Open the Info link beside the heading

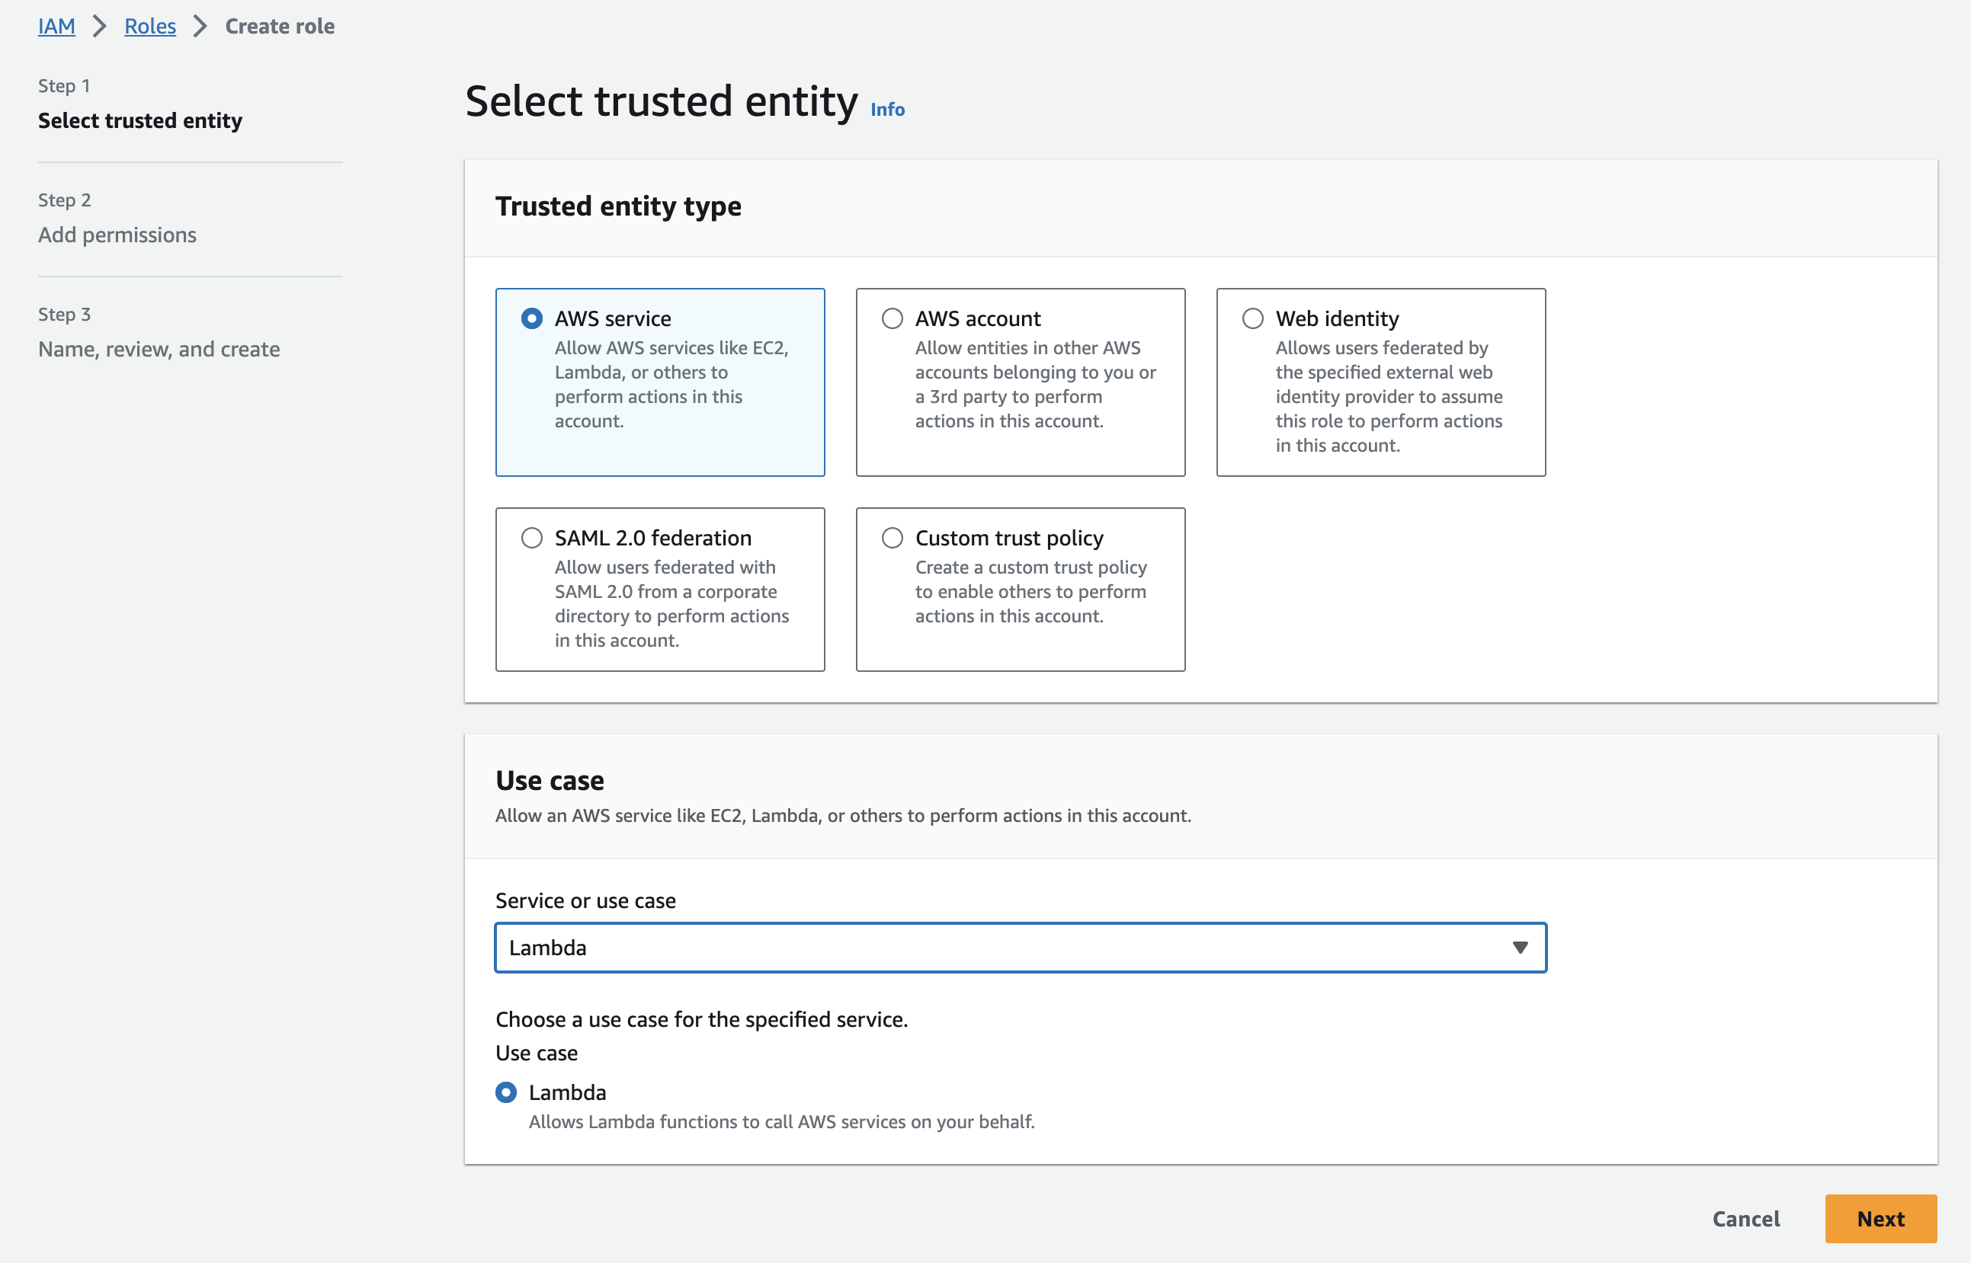pyautogui.click(x=887, y=110)
